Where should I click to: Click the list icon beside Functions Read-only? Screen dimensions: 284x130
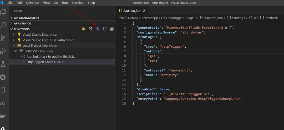(x=21, y=51)
